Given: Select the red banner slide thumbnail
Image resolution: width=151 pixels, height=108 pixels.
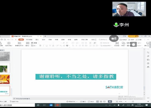Looking at the screenshot, I should pyautogui.click(x=5, y=79).
